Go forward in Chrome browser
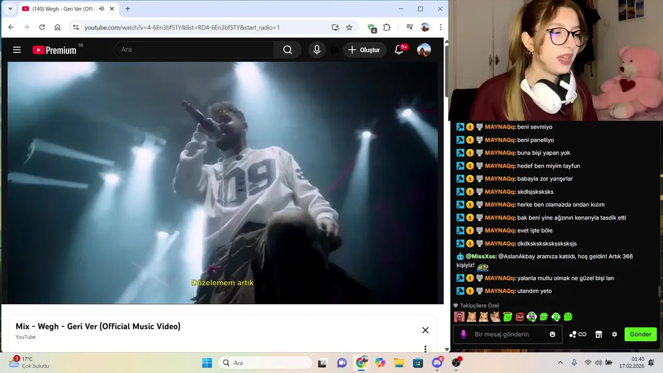The height and width of the screenshot is (373, 663). coord(26,27)
